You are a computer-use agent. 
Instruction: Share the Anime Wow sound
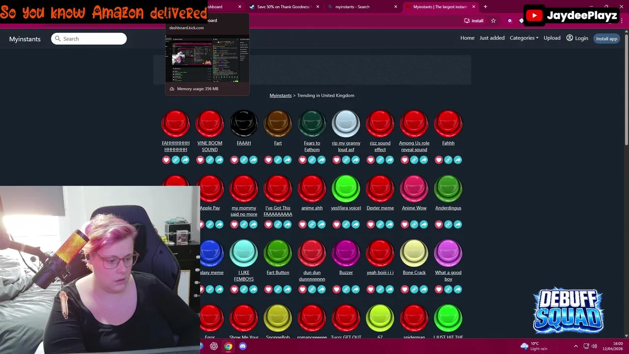pos(424,225)
